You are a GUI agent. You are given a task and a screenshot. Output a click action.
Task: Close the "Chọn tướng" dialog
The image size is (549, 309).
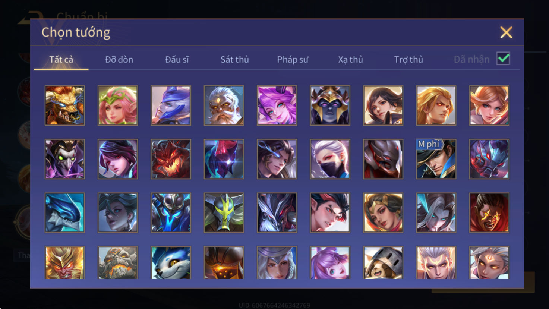click(x=506, y=32)
